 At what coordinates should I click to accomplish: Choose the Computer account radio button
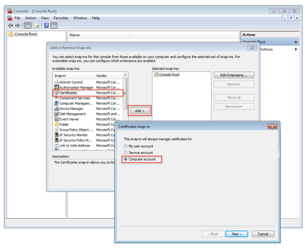pos(126,159)
